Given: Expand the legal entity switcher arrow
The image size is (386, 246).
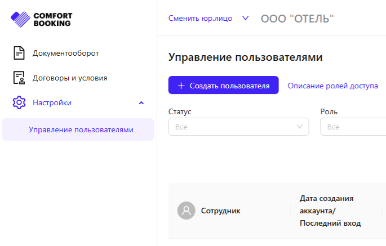Looking at the screenshot, I should [245, 18].
